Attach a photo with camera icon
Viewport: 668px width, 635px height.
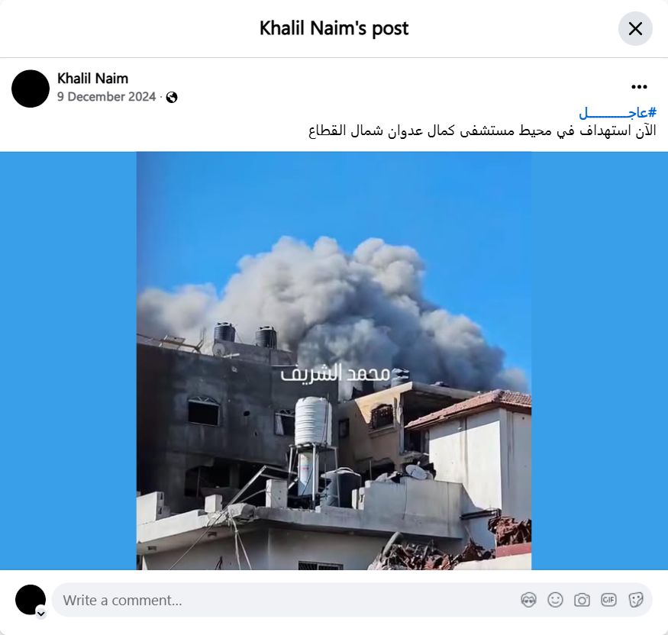pos(582,600)
